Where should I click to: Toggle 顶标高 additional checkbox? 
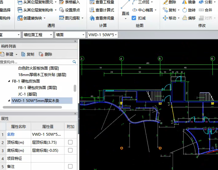(70, 142)
